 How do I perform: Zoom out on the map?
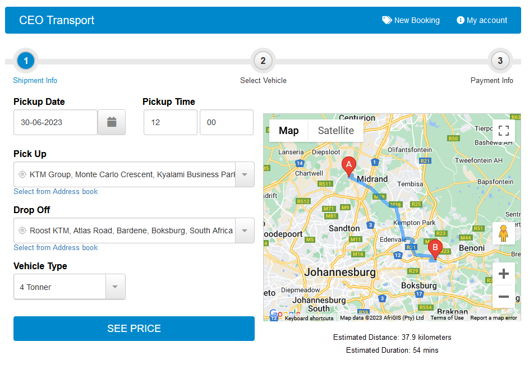[503, 297]
